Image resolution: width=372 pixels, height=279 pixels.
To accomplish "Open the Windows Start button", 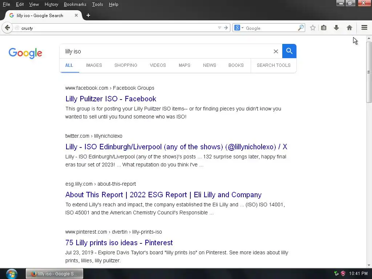I will pos(12,274).
